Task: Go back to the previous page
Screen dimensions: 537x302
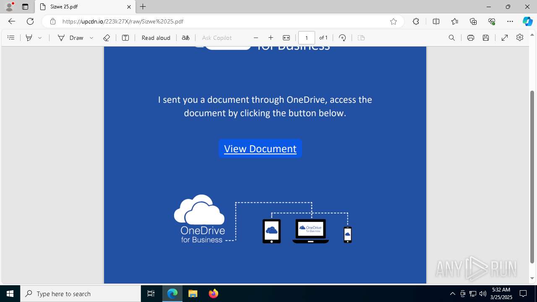Action: (x=12, y=21)
